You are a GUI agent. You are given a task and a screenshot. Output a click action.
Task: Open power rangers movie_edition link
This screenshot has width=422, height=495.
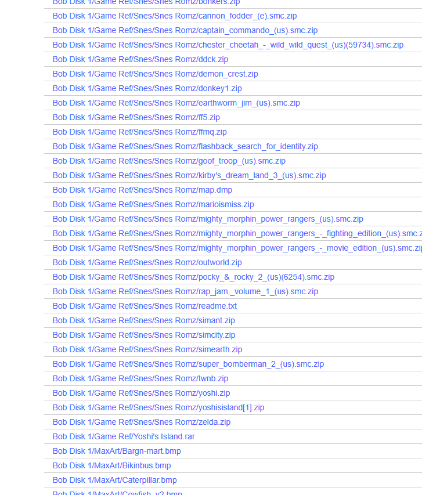click(237, 248)
